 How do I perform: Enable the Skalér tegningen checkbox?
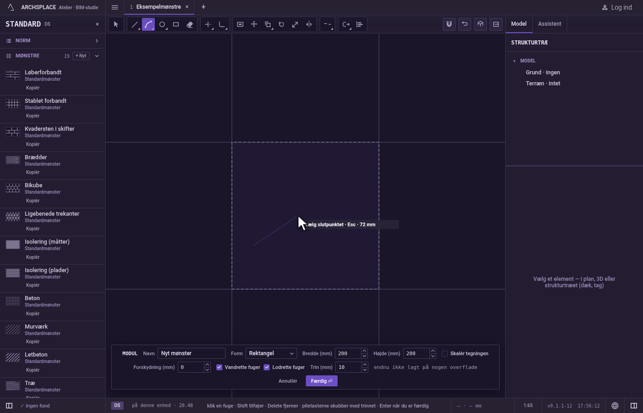point(445,353)
